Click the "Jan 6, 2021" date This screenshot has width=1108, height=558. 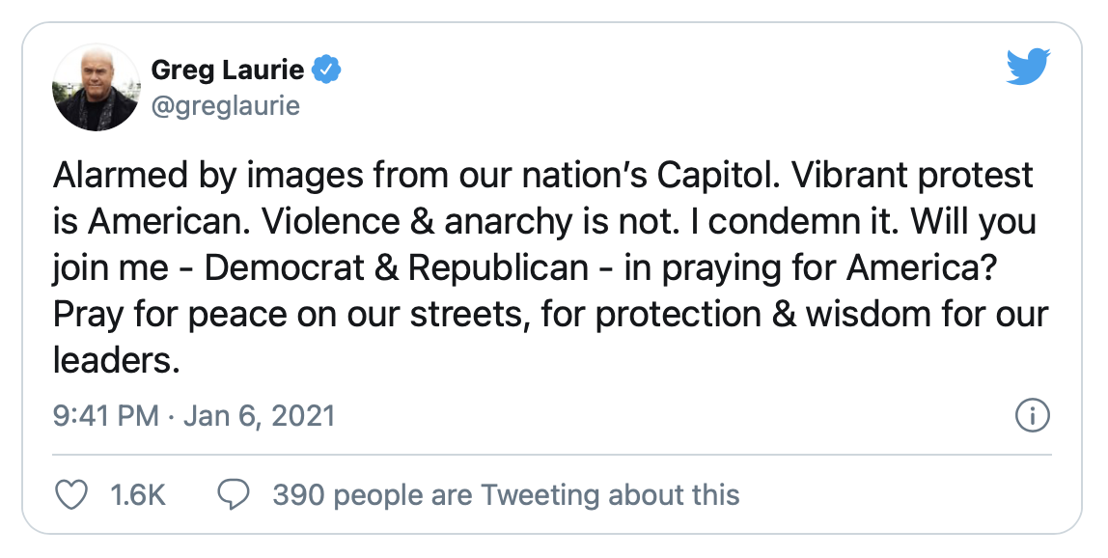[259, 416]
